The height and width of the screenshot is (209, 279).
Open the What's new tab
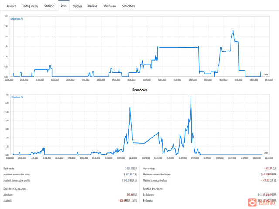(x=109, y=6)
